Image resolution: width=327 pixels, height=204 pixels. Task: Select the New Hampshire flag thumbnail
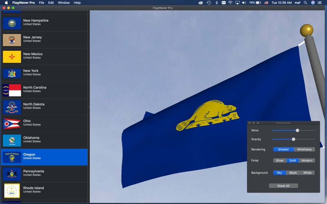[12, 23]
